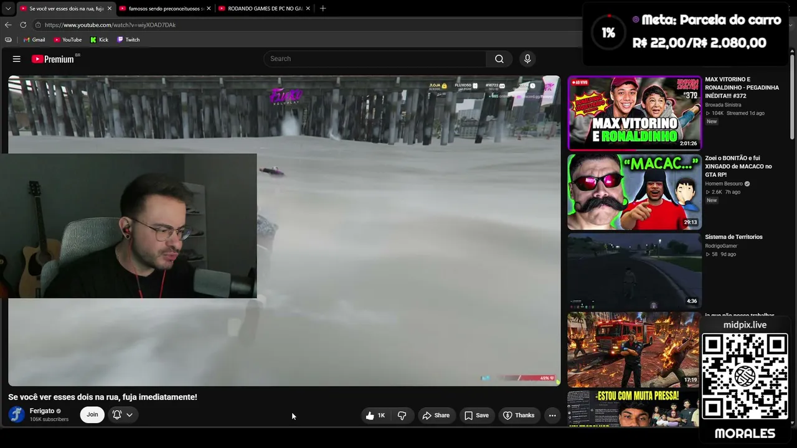Image resolution: width=797 pixels, height=448 pixels.
Task: Switch to 'Se você ver esses dois' tab
Action: click(x=65, y=9)
